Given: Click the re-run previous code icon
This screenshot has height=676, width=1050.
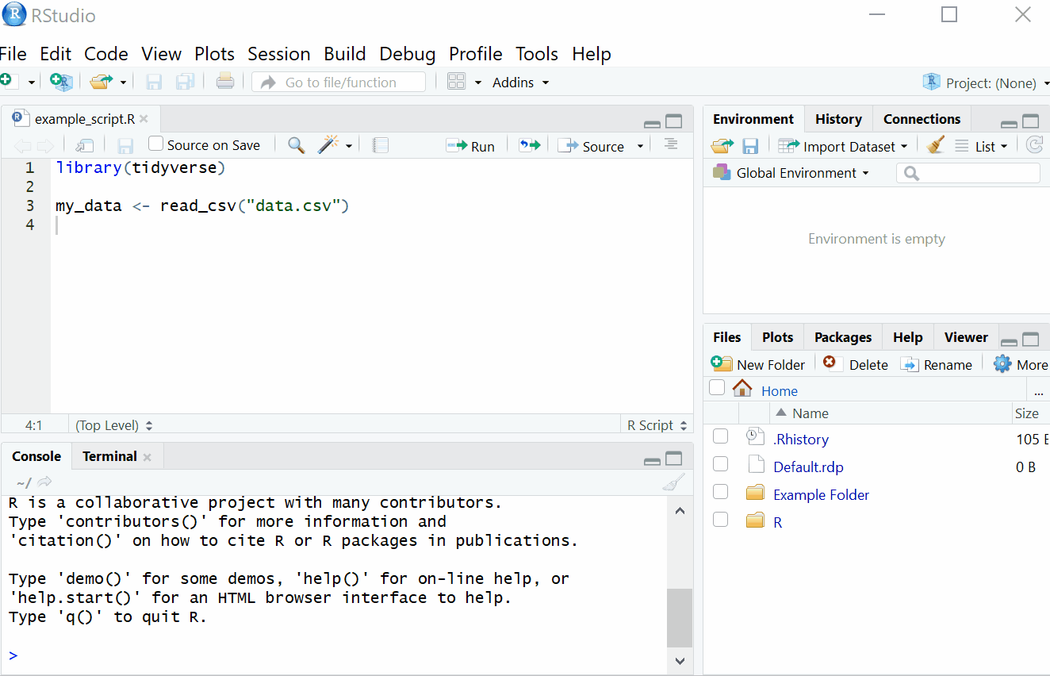Looking at the screenshot, I should [529, 146].
